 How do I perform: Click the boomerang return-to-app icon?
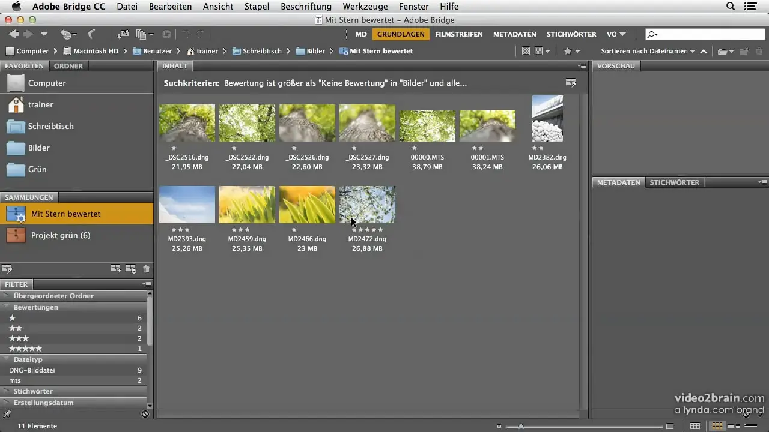[92, 35]
